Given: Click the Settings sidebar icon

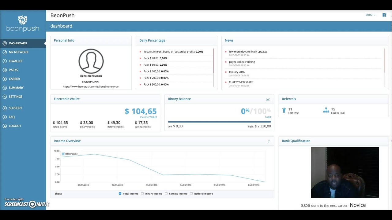Looking at the screenshot, I should 5,97.
